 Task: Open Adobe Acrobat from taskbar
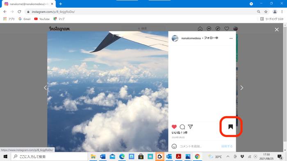click(178, 156)
